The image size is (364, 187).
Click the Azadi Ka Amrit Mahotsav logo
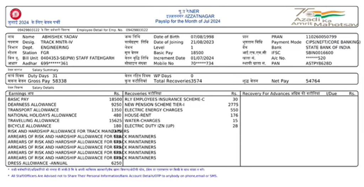(x=324, y=17)
